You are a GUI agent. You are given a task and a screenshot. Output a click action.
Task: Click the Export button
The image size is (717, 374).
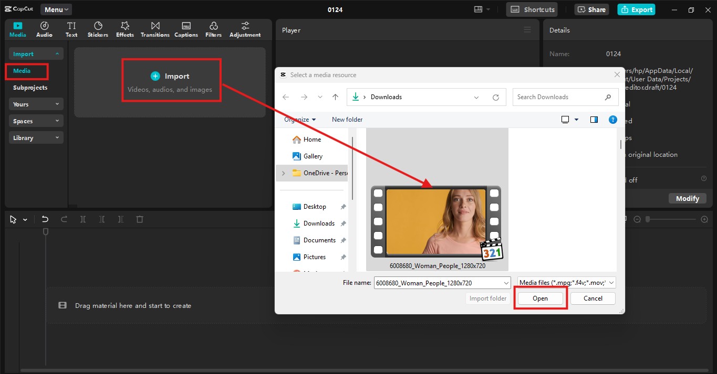[636, 9]
